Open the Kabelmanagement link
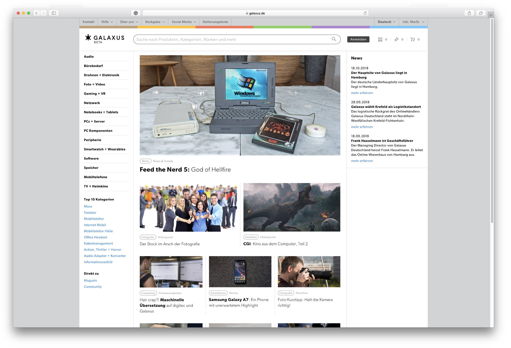 tap(98, 243)
